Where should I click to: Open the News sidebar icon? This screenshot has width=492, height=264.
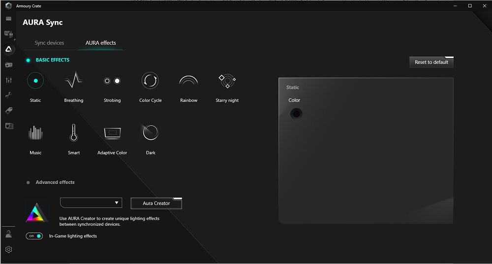[x=9, y=126]
